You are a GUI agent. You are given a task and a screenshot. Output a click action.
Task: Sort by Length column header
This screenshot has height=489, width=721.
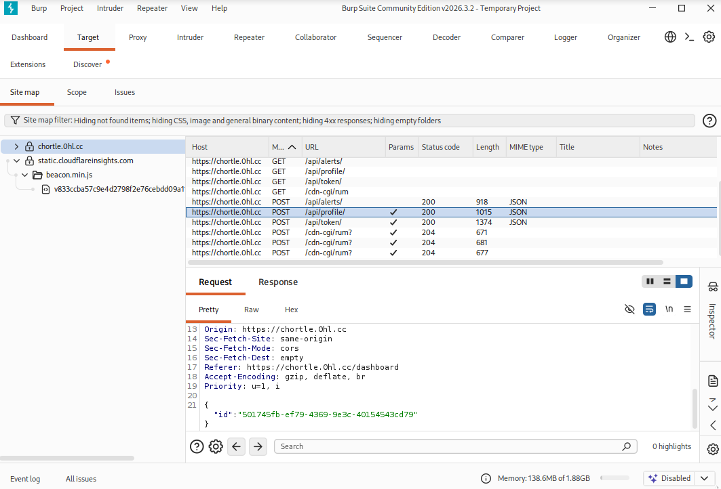pyautogui.click(x=488, y=147)
